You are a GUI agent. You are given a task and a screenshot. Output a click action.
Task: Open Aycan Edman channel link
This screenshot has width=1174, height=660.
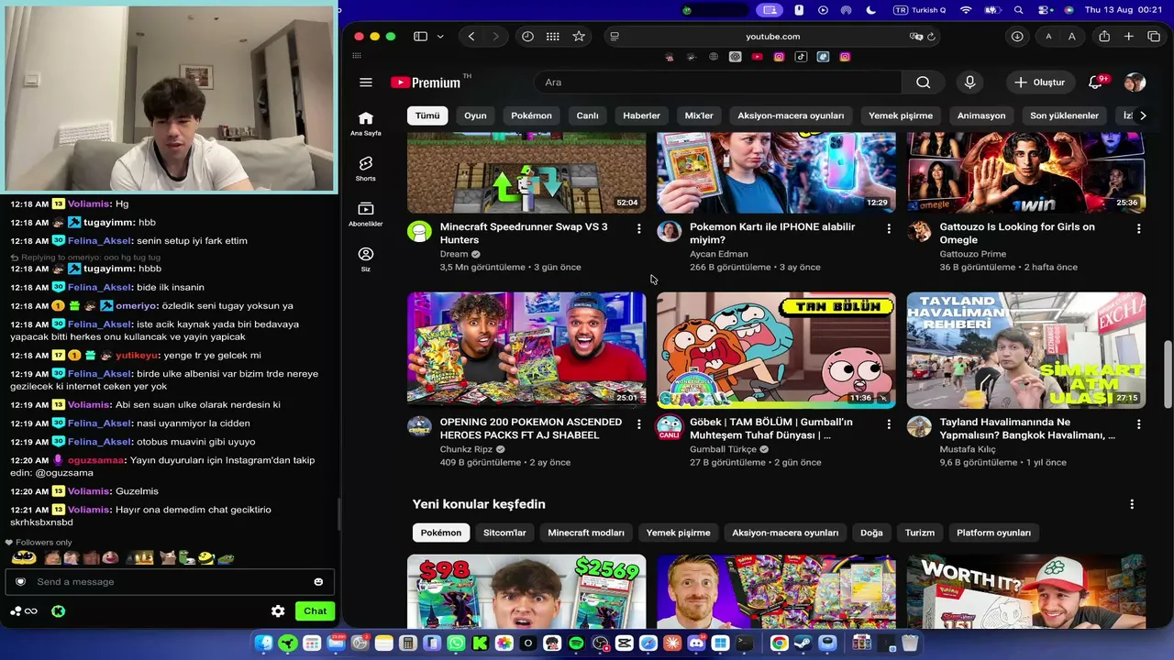tap(719, 254)
